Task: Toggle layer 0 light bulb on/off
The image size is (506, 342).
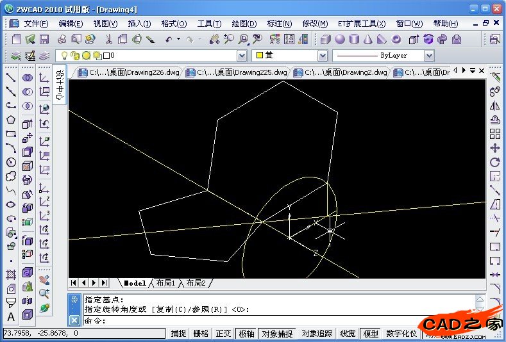Action: point(64,56)
